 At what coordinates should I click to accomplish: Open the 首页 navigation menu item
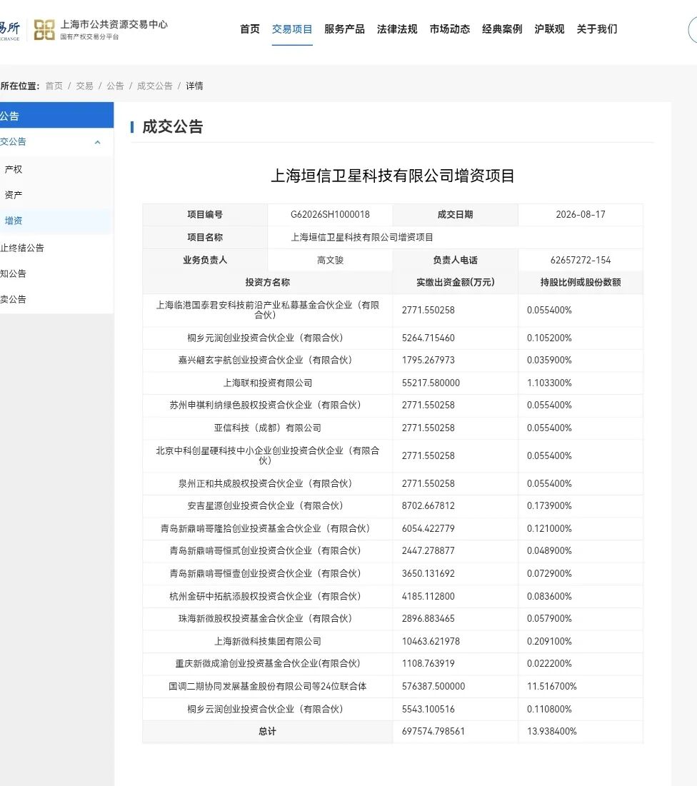250,29
